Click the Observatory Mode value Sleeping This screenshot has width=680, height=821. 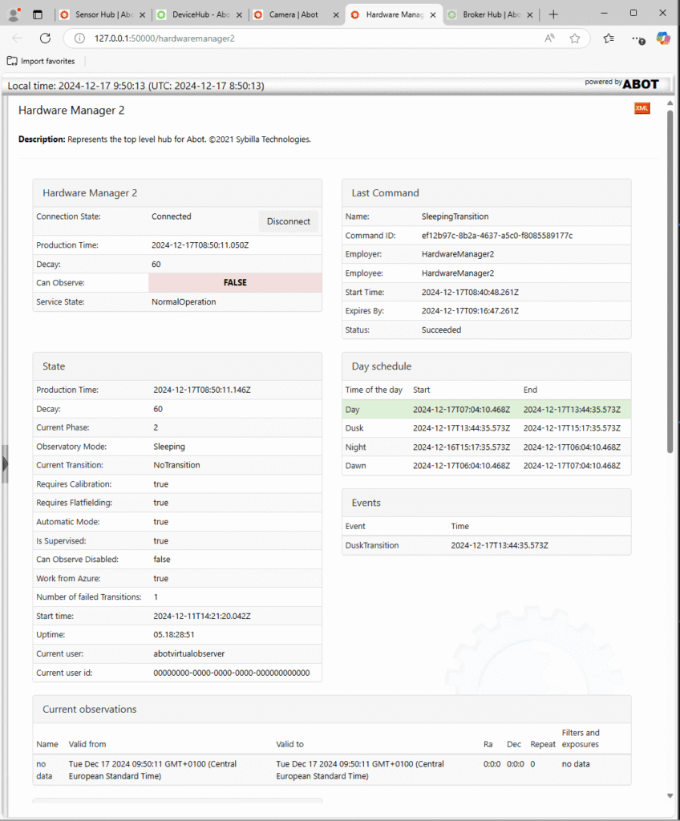(169, 447)
